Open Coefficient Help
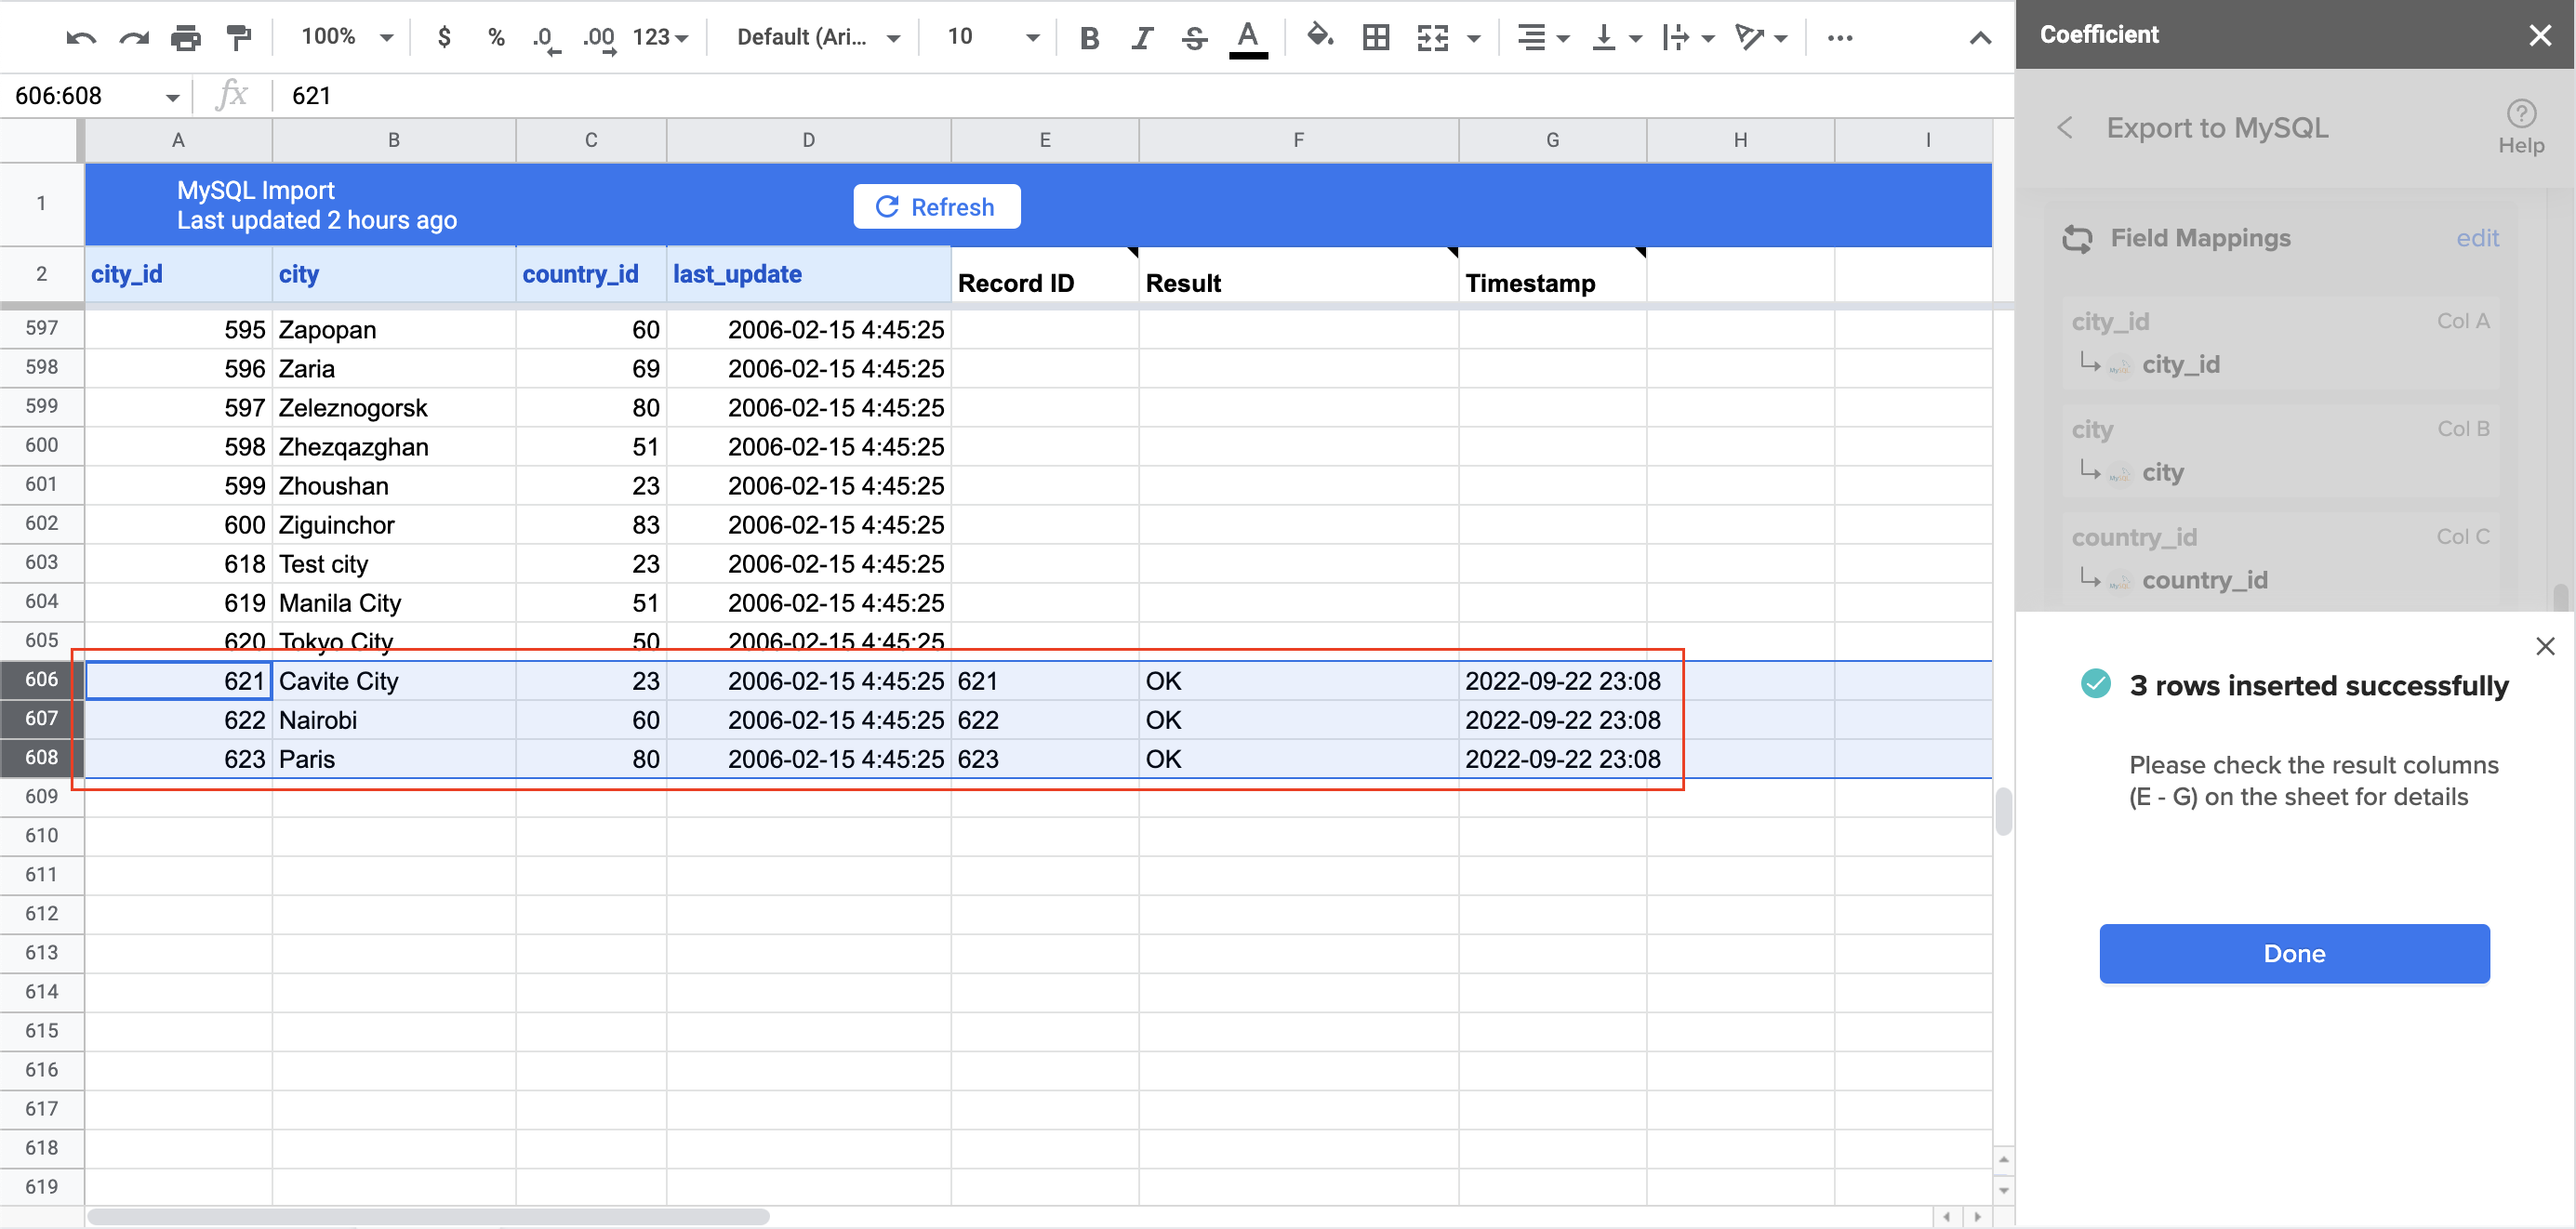The height and width of the screenshot is (1229, 2576). click(2521, 127)
